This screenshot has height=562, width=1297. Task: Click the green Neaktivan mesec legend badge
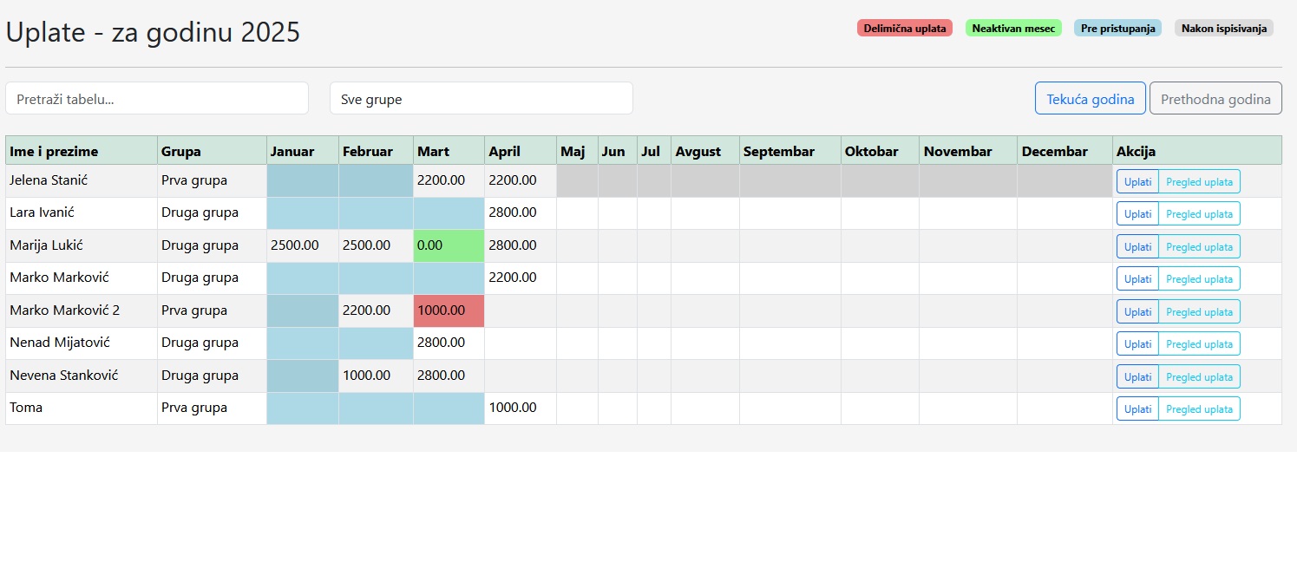tap(1013, 29)
